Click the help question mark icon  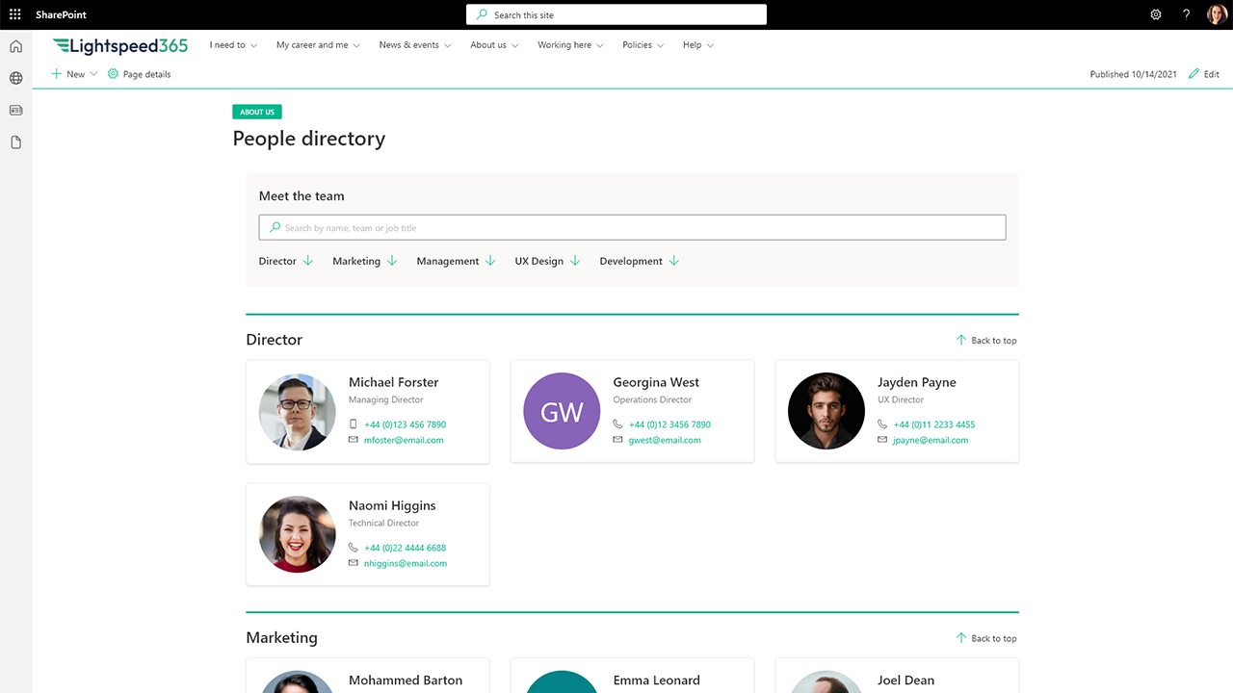coord(1187,14)
